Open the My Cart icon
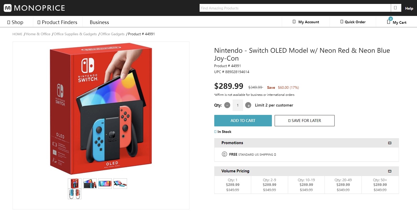This screenshot has height=211, width=417. (389, 22)
